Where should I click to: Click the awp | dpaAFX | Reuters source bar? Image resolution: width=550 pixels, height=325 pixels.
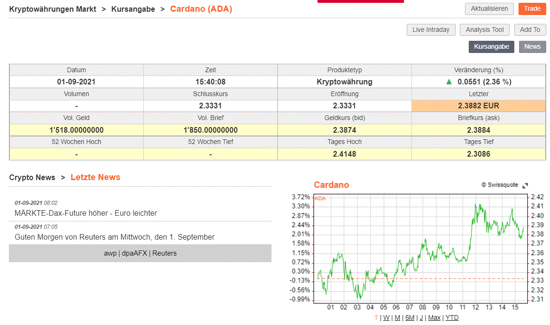[x=140, y=253]
